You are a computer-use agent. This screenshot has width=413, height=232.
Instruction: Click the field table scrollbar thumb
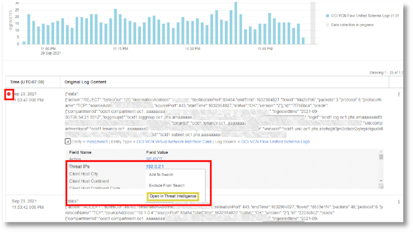[x=381, y=157]
